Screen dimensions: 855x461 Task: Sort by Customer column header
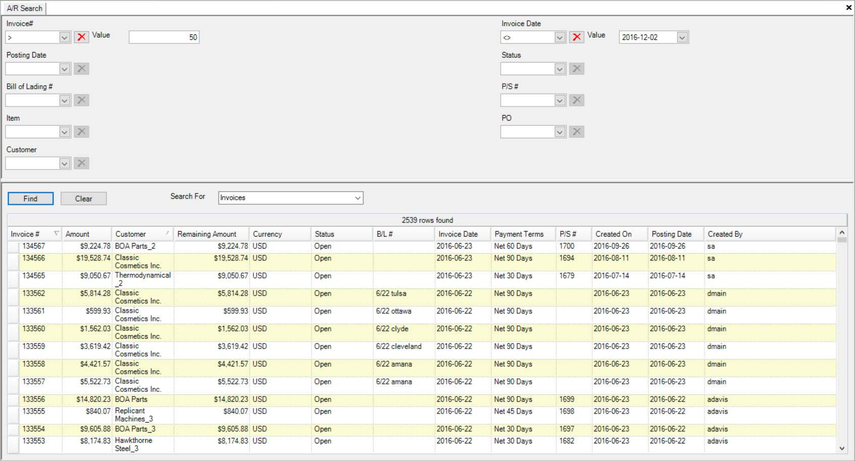tap(142, 234)
